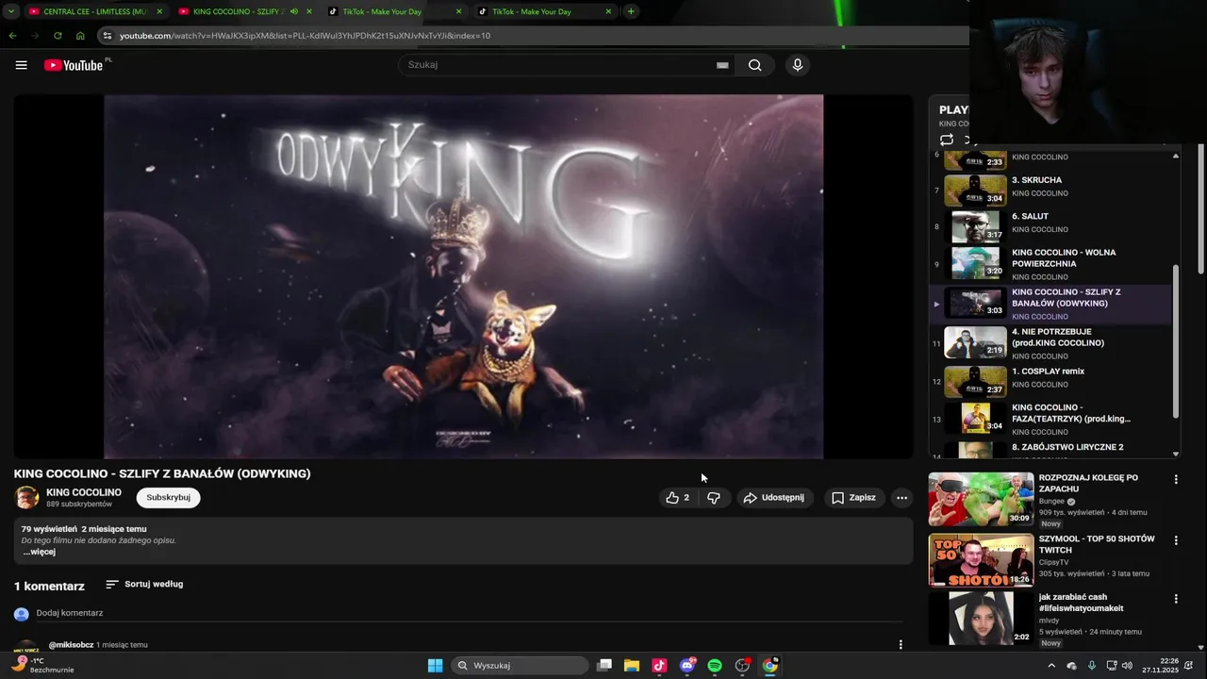The height and width of the screenshot is (679, 1207).
Task: Switch to CENTRAL CEE - LIMITLESS tab
Action: 94,11
